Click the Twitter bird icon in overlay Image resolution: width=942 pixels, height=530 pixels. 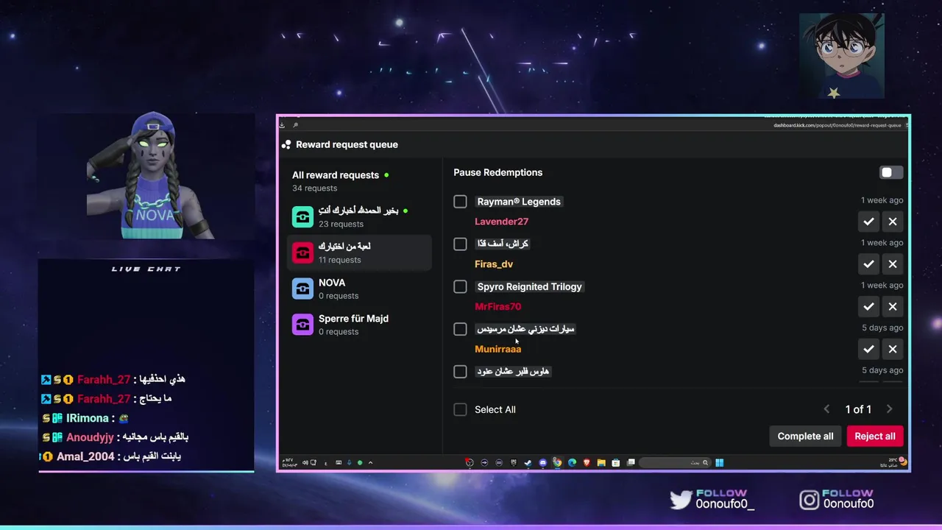click(x=681, y=500)
